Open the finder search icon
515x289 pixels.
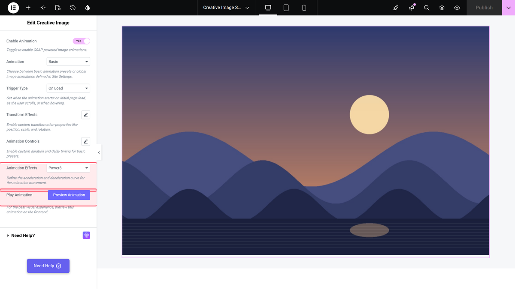click(427, 8)
